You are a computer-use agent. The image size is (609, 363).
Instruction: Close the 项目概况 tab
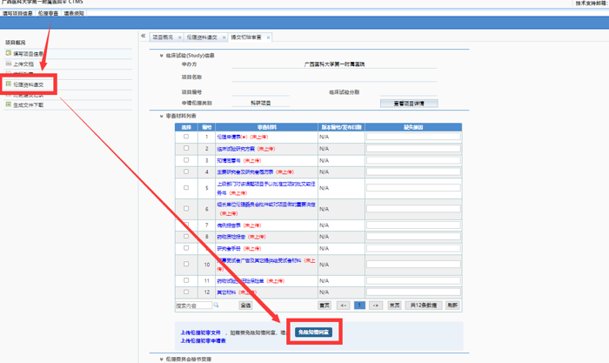(x=180, y=38)
